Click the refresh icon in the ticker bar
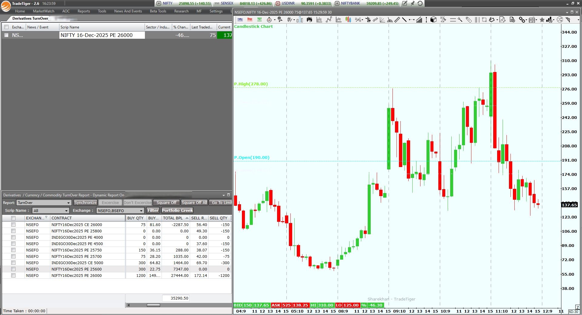The width and height of the screenshot is (582, 315). click(x=420, y=3)
